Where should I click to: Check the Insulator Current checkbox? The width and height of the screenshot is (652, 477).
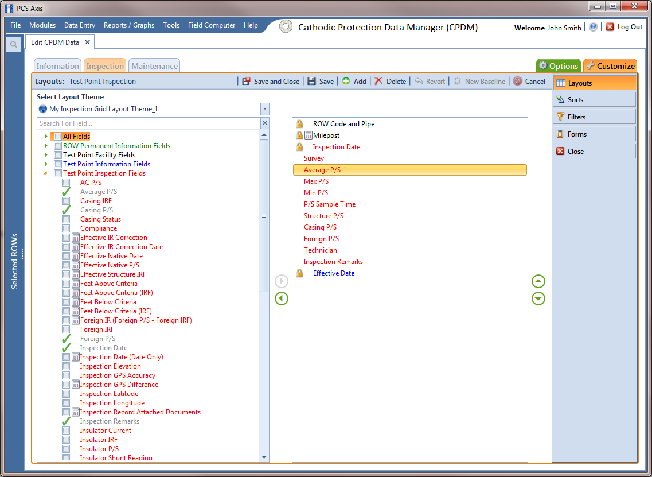point(66,431)
